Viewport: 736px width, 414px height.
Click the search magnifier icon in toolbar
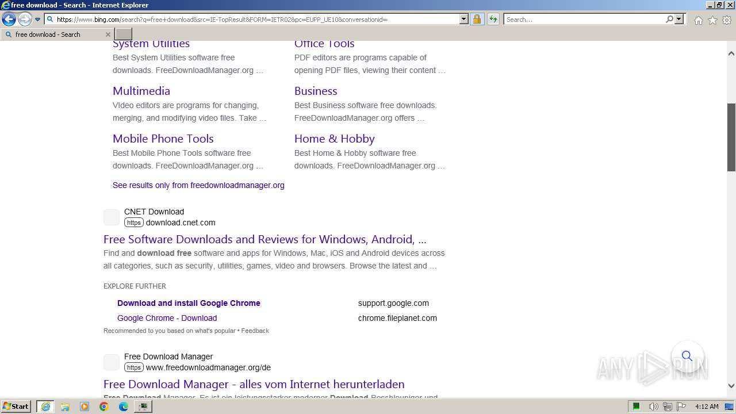coord(669,20)
